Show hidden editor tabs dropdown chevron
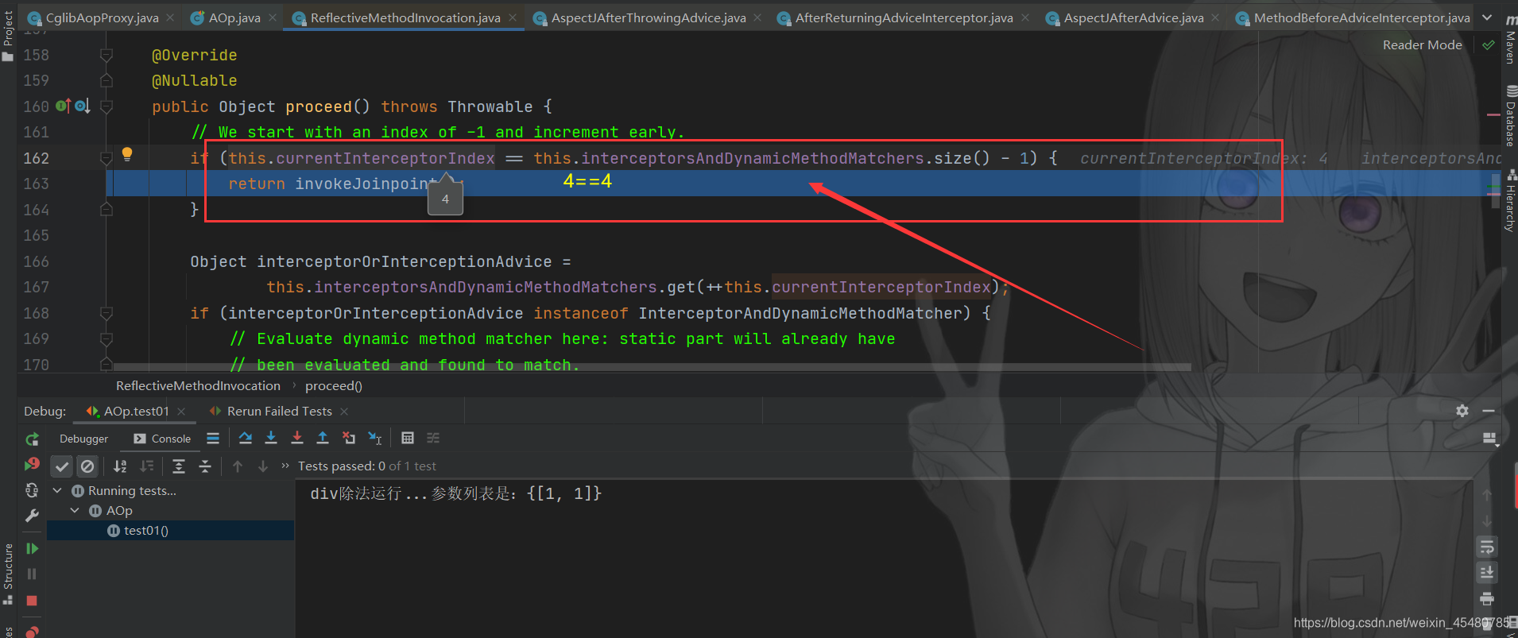This screenshot has width=1518, height=638. pyautogui.click(x=1487, y=17)
